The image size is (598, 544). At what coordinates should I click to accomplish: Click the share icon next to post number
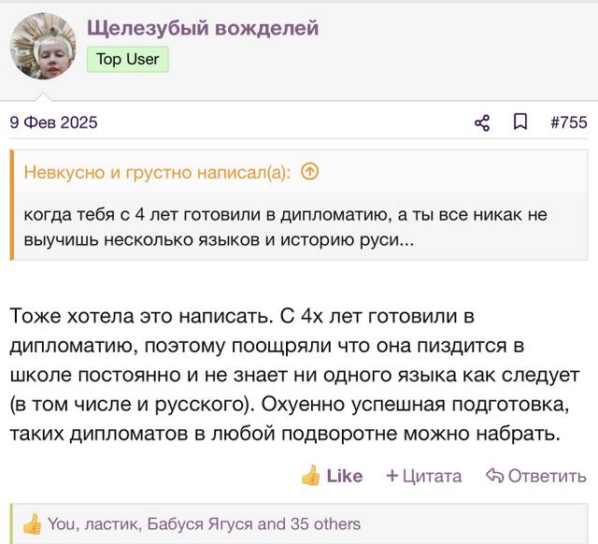(482, 122)
